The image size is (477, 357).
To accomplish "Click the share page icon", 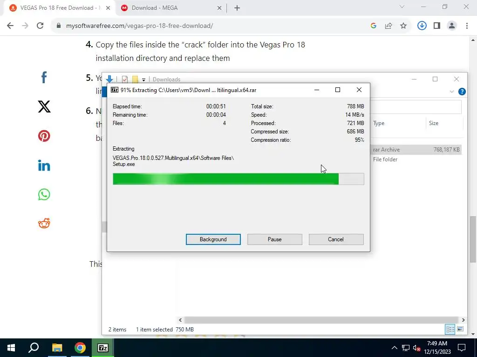I will [388, 26].
